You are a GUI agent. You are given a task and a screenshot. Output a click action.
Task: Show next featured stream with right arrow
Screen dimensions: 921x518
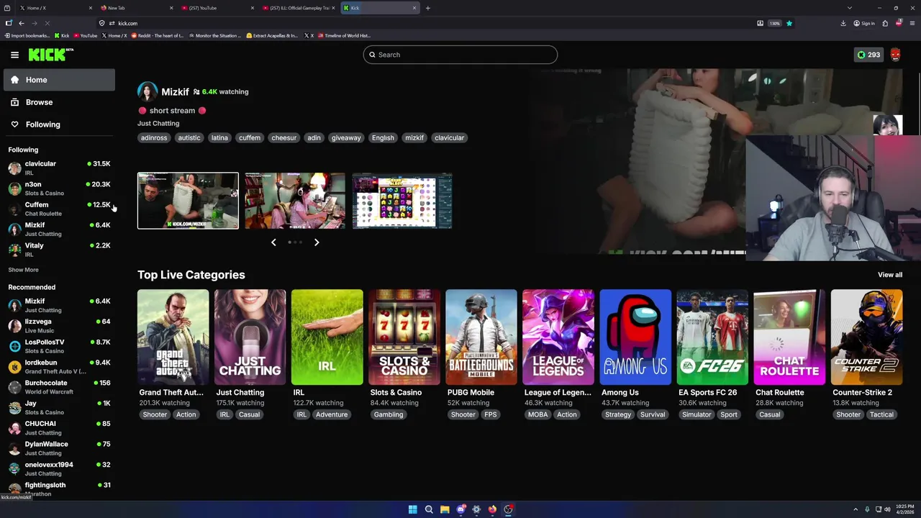(x=317, y=242)
